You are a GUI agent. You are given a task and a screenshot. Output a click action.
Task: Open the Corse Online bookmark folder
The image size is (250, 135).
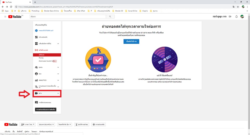click(x=131, y=11)
